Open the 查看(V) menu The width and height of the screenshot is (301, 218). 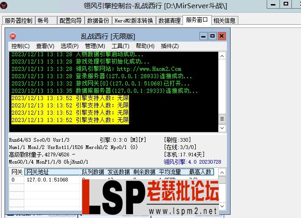point(45,46)
